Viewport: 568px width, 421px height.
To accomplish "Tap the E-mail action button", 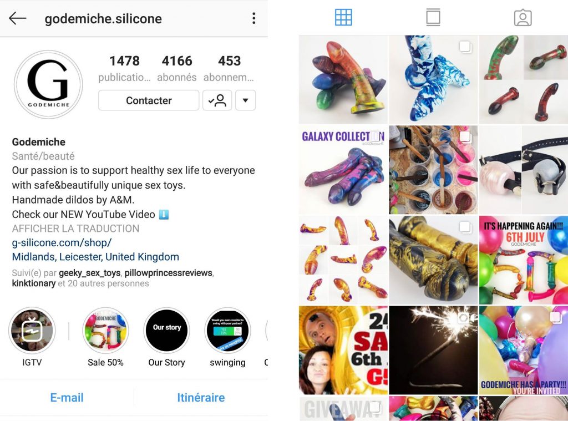I will (67, 398).
